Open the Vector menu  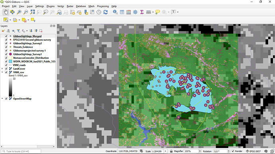coord(61,6)
